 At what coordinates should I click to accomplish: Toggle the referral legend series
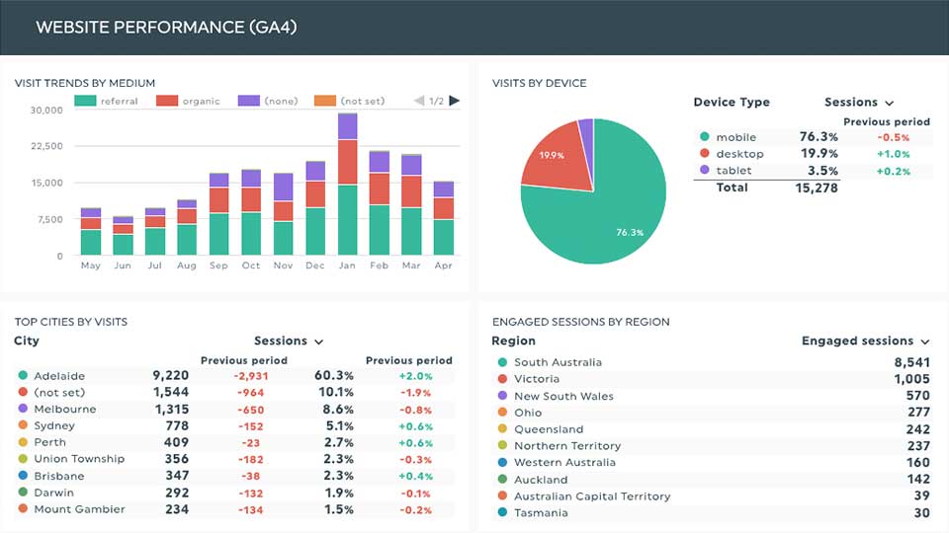click(107, 101)
